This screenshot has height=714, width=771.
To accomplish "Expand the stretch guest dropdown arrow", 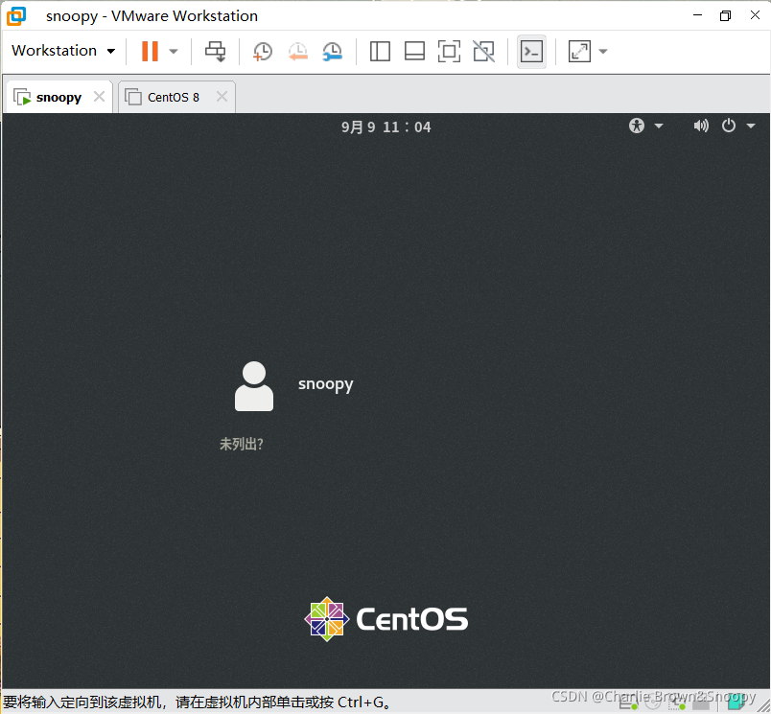I will [603, 51].
